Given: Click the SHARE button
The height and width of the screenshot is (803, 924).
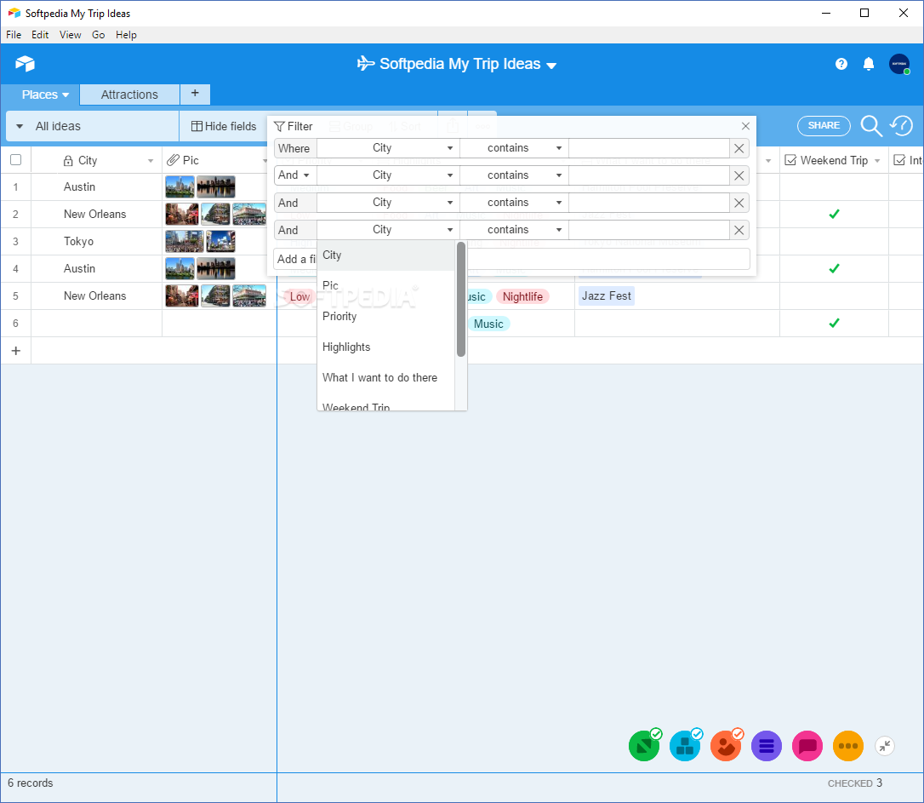Looking at the screenshot, I should [x=824, y=125].
